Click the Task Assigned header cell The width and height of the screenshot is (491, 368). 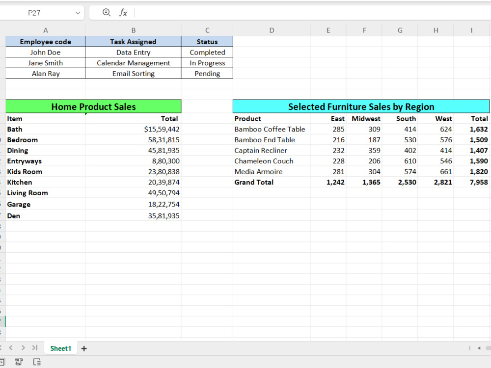point(133,42)
